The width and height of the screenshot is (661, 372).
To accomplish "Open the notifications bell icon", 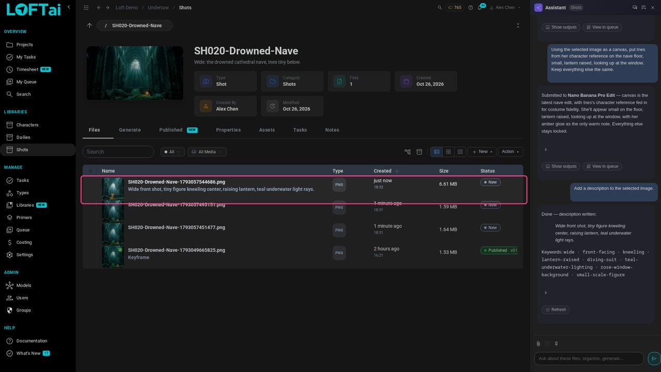I will pyautogui.click(x=480, y=8).
